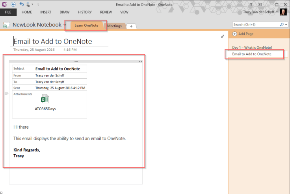Open Touch/Mouse mode dropdown arrow
The height and width of the screenshot is (194, 290).
[32, 4]
